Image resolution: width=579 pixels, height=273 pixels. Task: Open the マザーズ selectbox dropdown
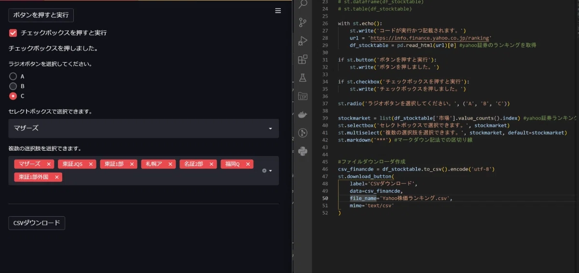click(x=143, y=129)
